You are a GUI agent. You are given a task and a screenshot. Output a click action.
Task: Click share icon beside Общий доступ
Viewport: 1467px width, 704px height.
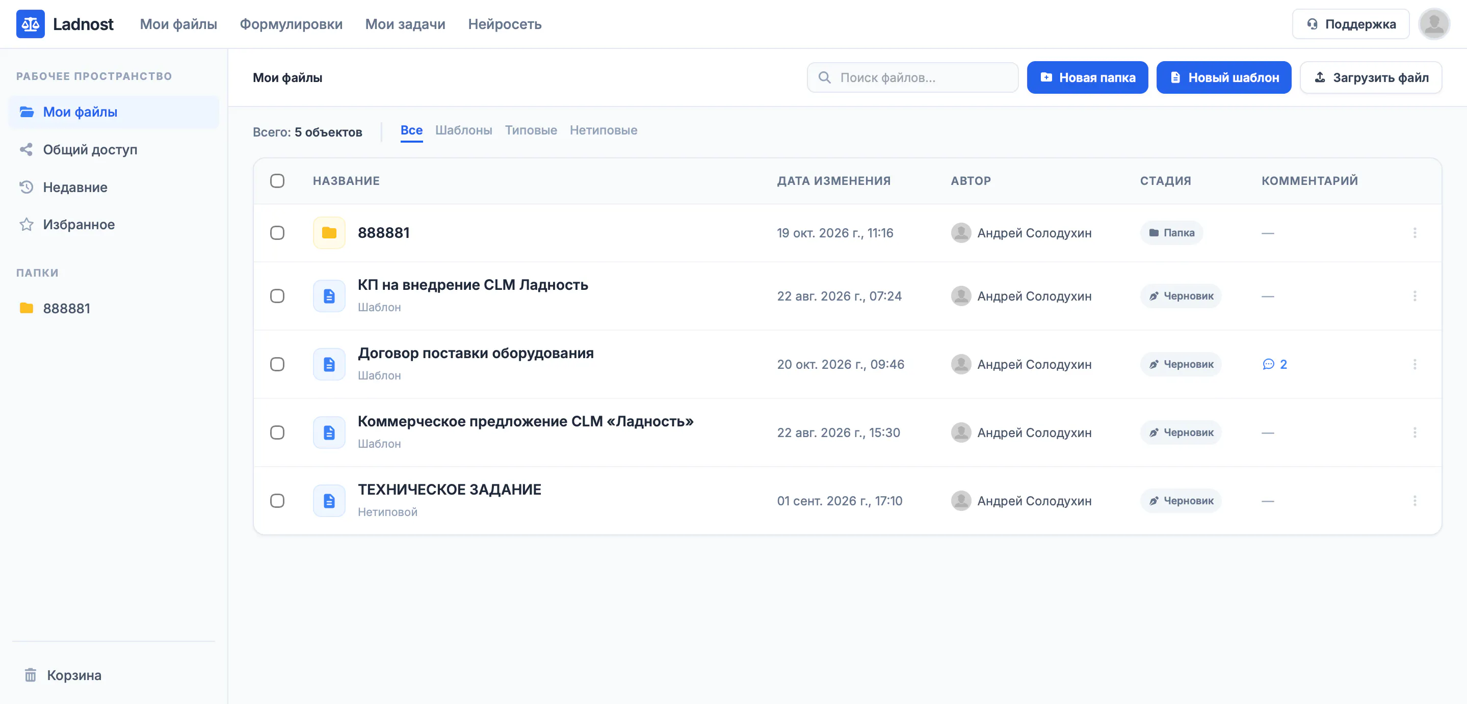(26, 150)
